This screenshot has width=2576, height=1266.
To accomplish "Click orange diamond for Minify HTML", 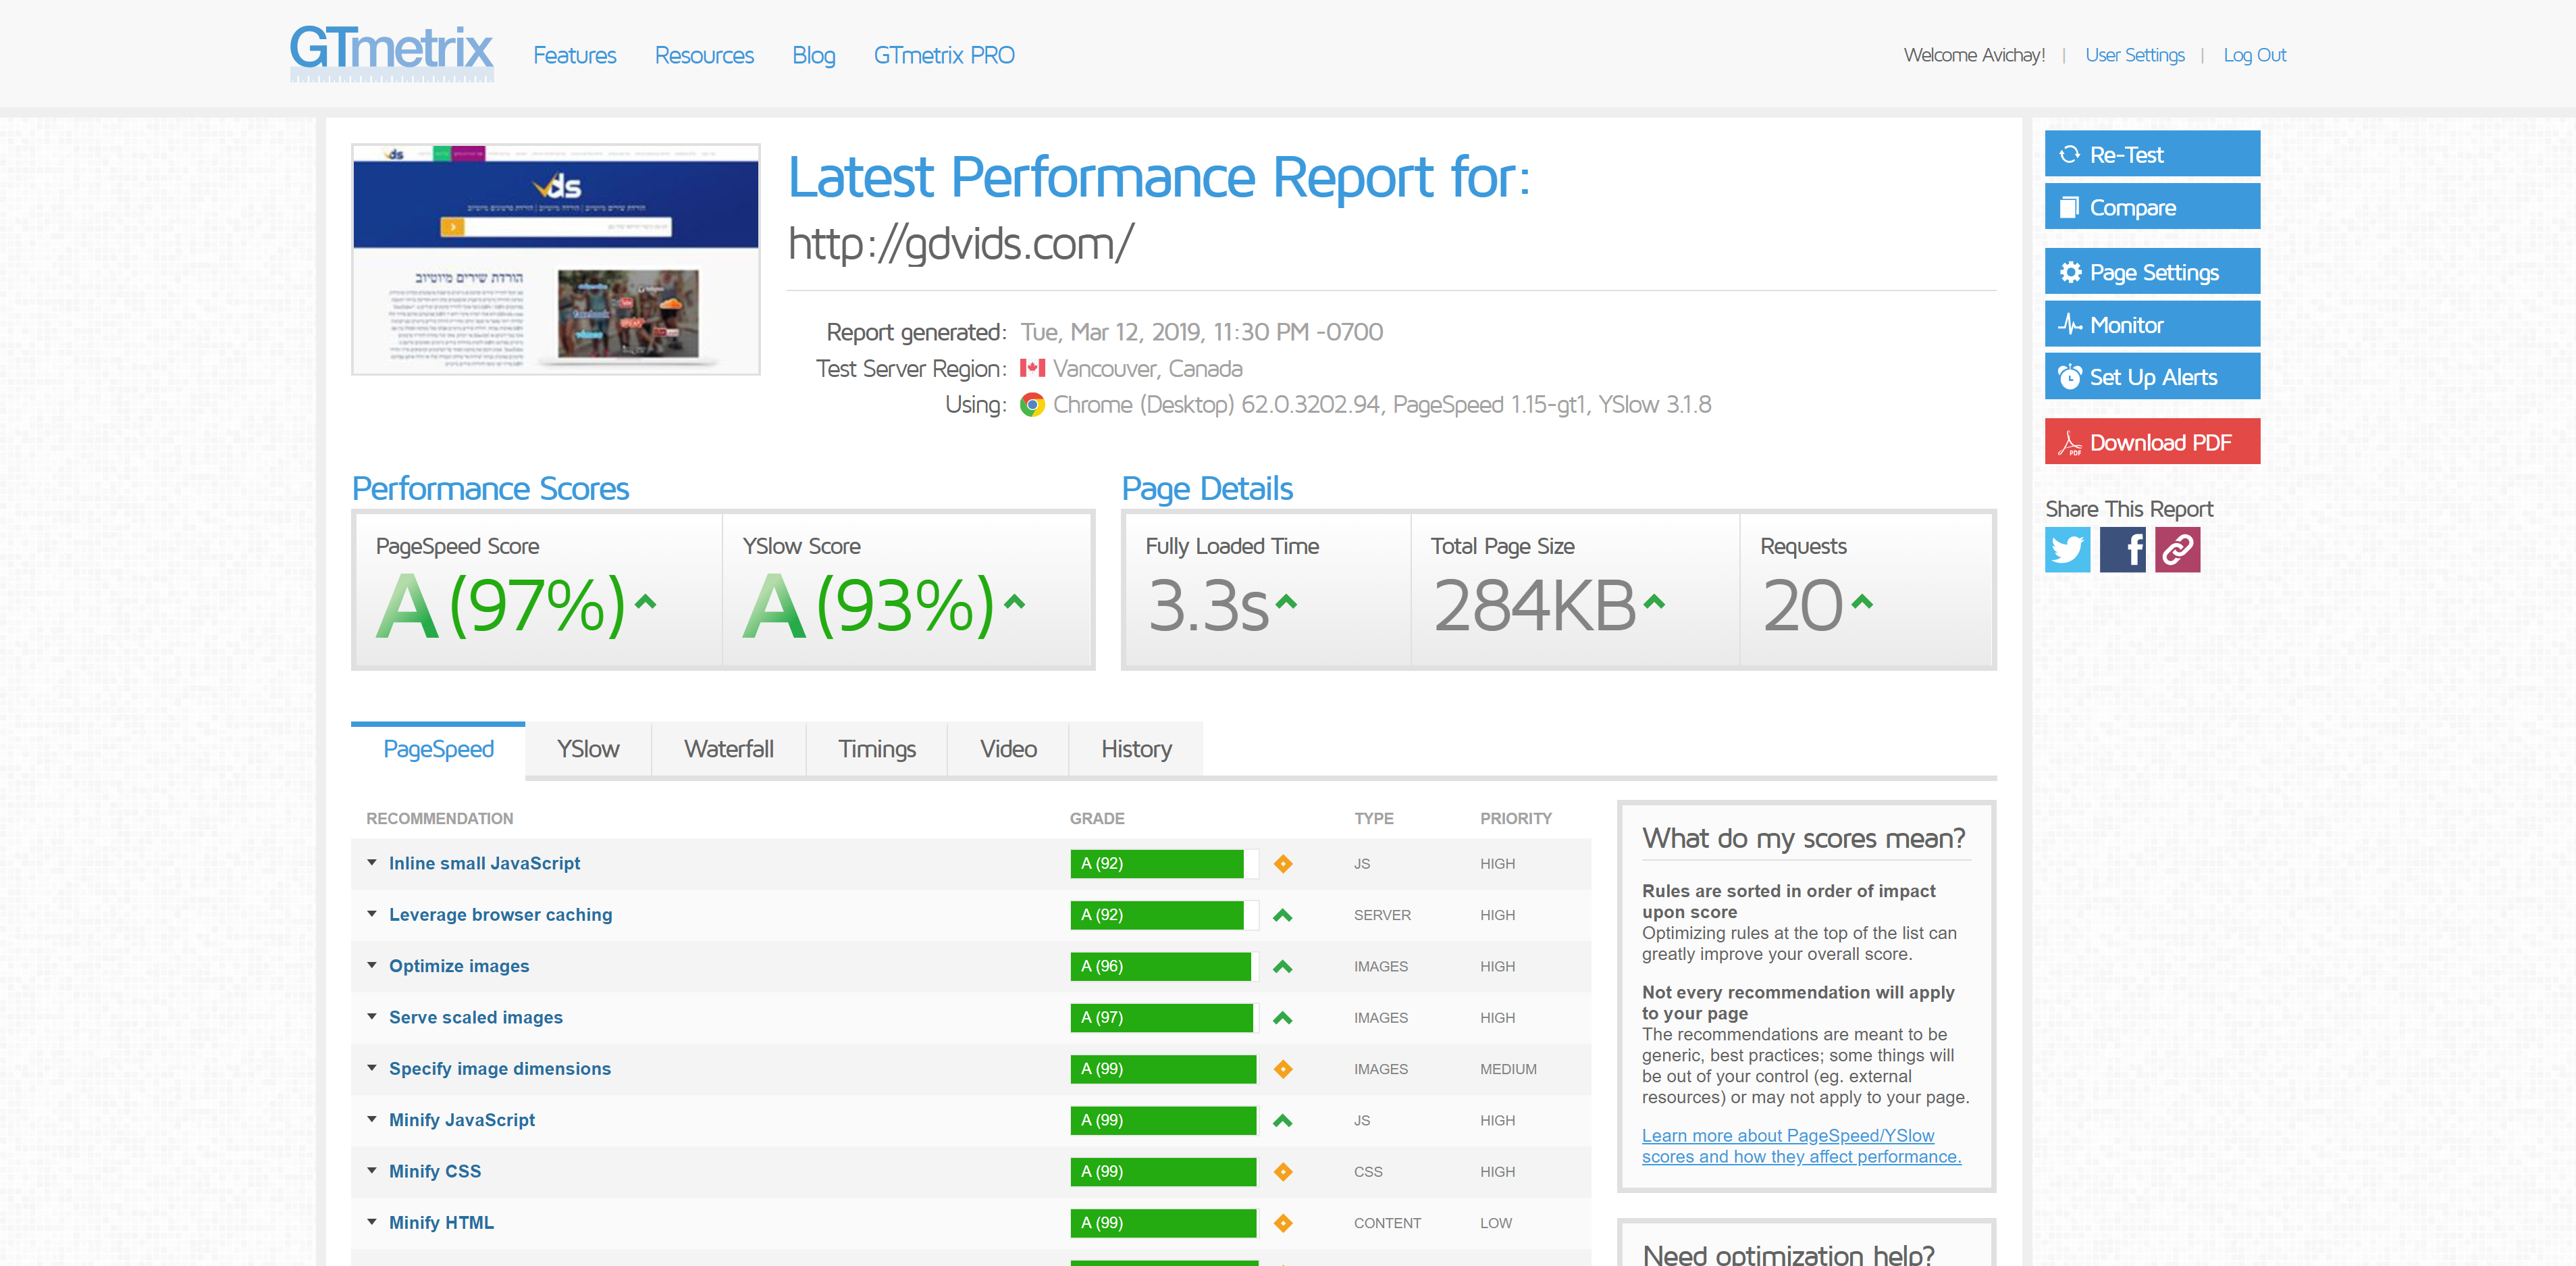I will [1283, 1223].
